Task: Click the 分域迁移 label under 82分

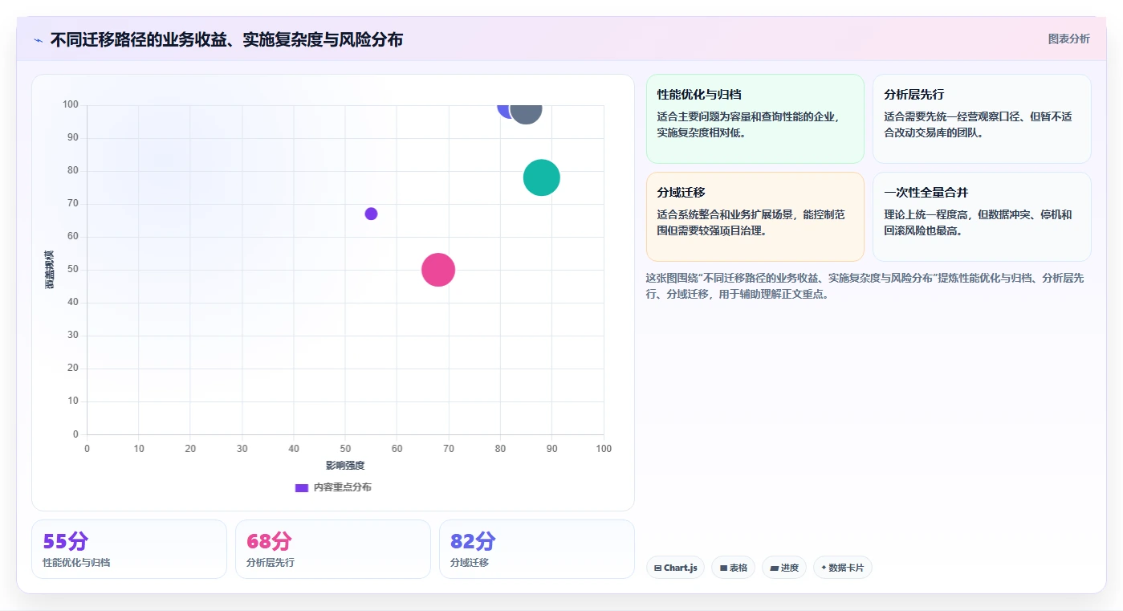Action: [x=470, y=562]
